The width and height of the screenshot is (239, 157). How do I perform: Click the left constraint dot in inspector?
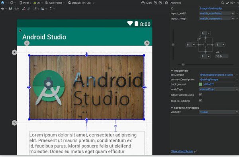coord(199,45)
